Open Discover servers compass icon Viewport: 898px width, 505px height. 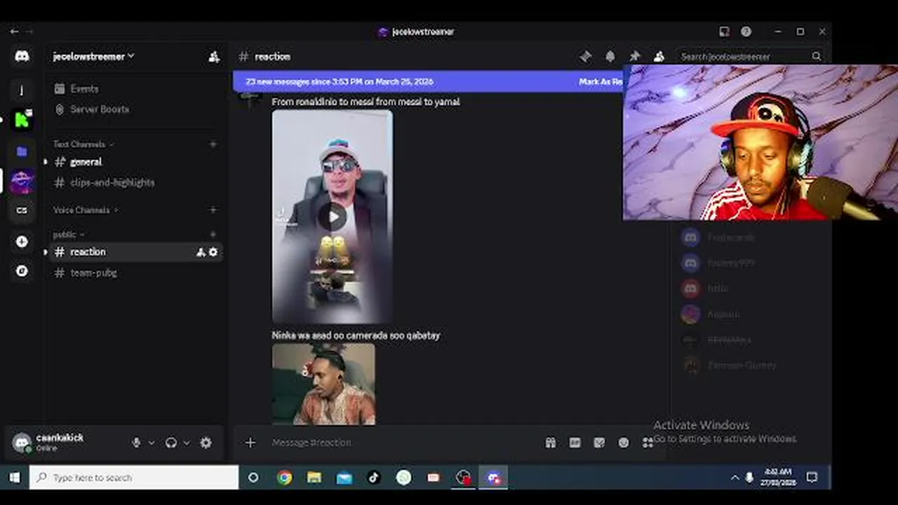point(22,271)
